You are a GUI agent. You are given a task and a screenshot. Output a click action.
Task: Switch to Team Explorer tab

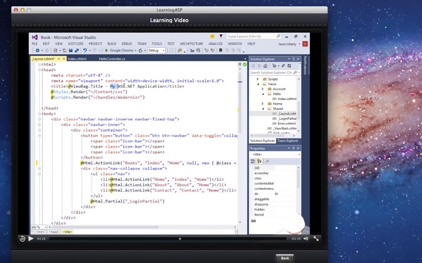pos(287,140)
